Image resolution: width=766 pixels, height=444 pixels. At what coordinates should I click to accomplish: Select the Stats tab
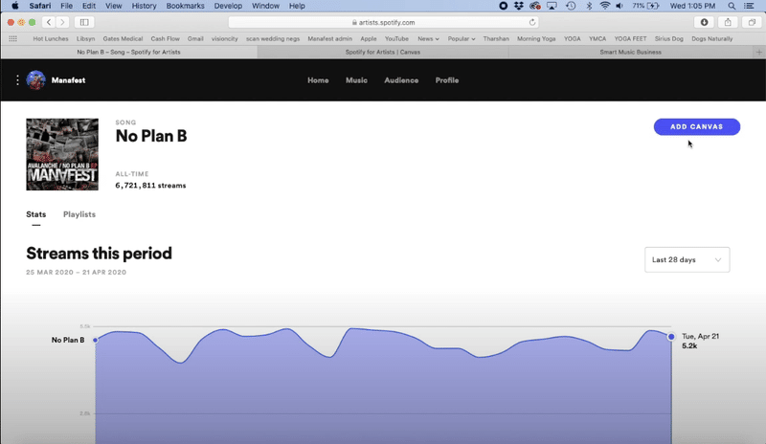click(x=36, y=214)
